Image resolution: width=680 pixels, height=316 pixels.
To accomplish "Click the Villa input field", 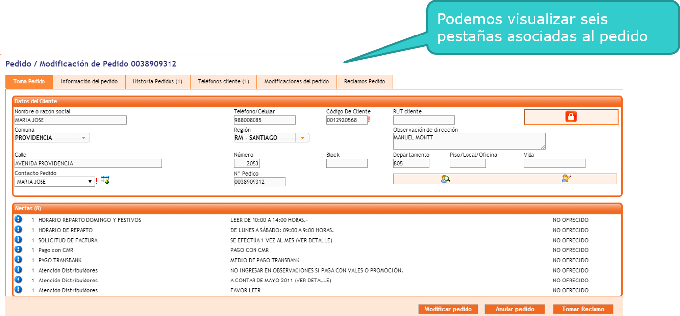I will coord(554,164).
